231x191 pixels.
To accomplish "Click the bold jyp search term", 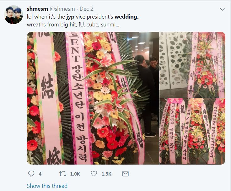I will tap(70, 17).
